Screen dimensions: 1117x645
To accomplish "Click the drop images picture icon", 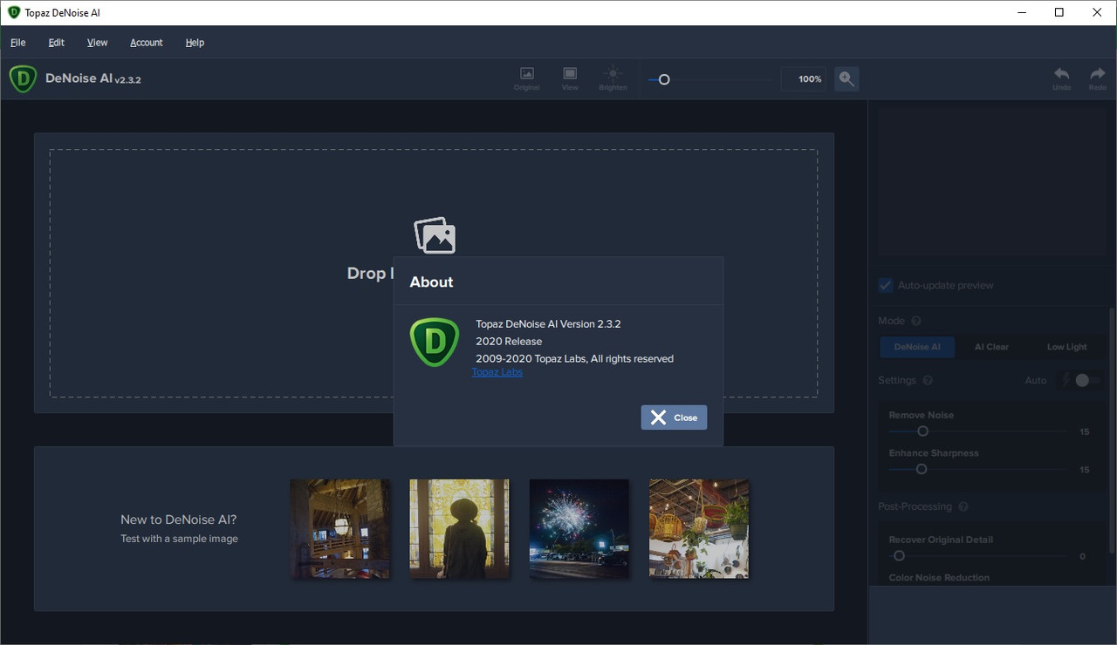I will click(x=435, y=235).
